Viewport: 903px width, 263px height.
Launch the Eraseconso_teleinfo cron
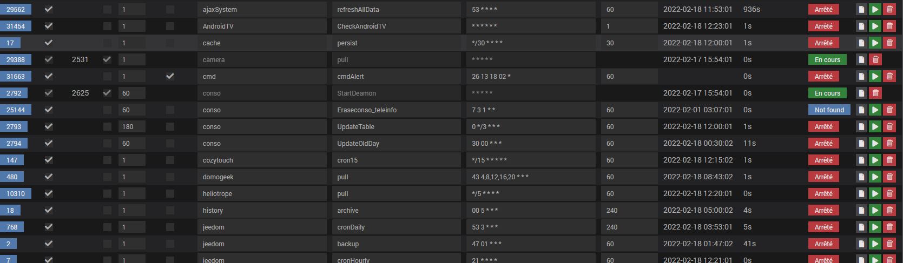coord(875,110)
